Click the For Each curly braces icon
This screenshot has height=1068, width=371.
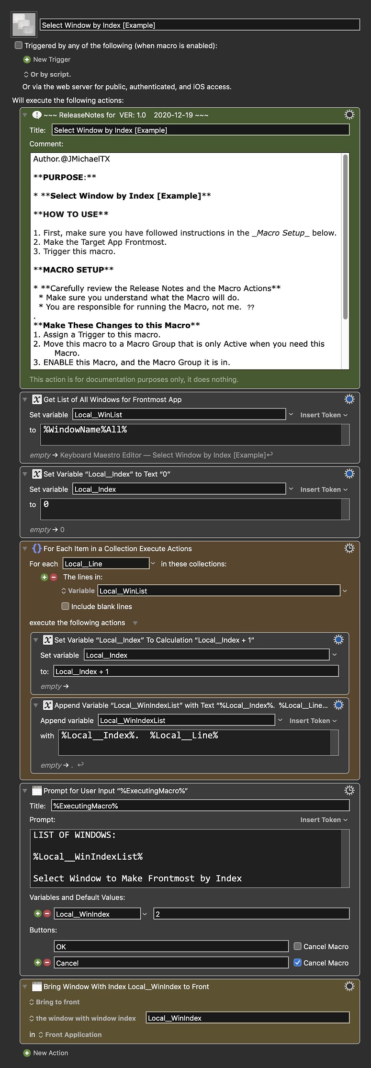click(x=37, y=548)
